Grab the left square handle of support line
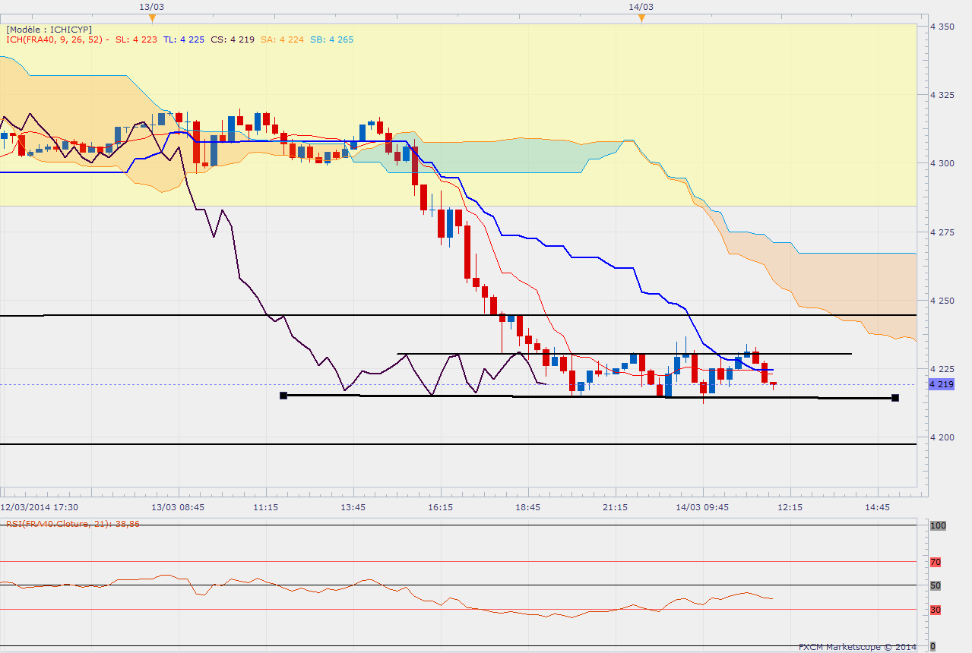This screenshot has height=653, width=972. (x=283, y=395)
